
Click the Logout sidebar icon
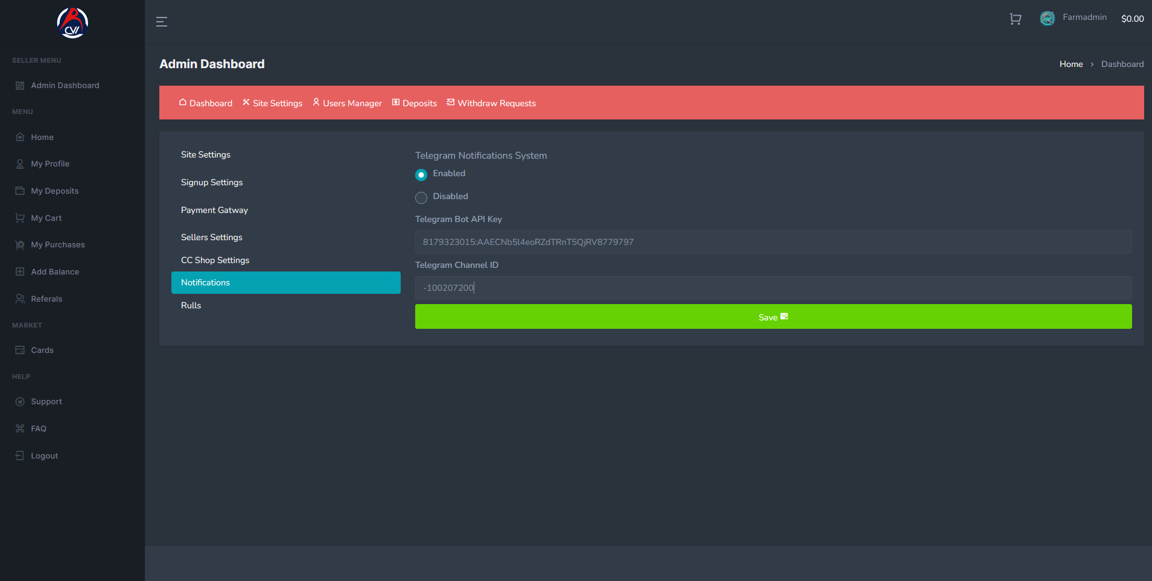coord(20,456)
